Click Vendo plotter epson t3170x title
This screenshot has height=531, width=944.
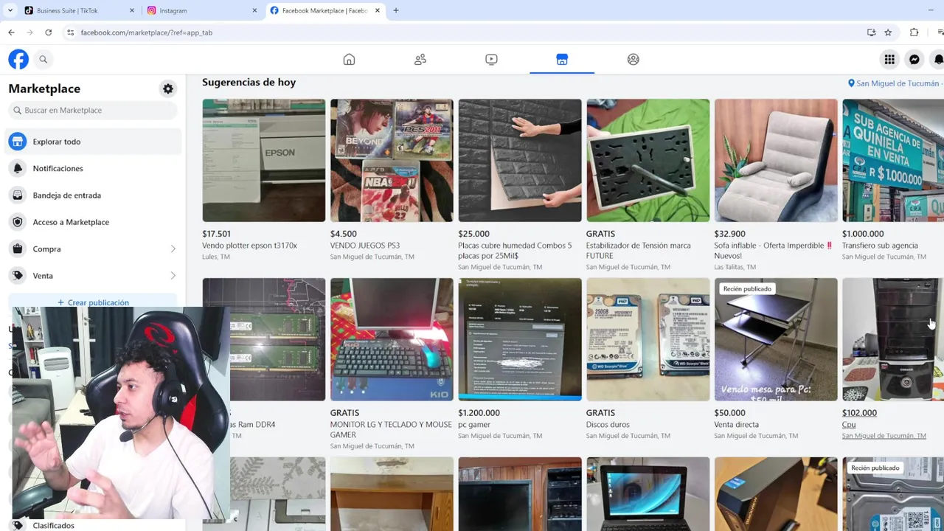click(249, 246)
